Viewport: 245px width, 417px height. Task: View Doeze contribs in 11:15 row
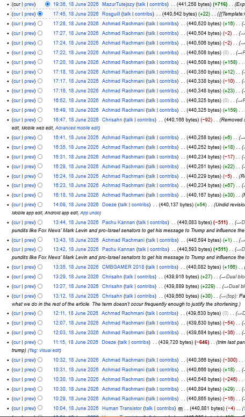pos(140,342)
